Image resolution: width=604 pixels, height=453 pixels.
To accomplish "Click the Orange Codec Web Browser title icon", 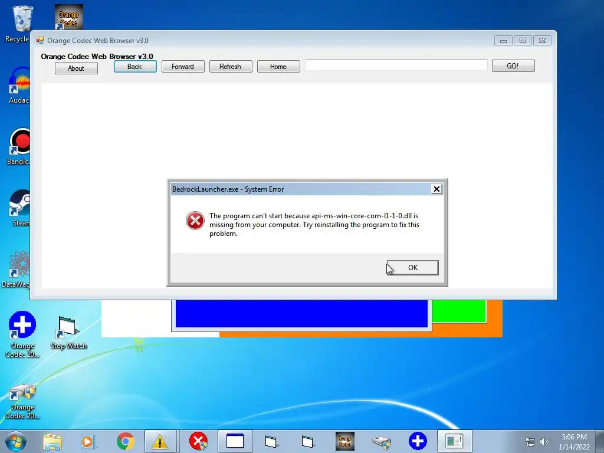I will click(x=40, y=40).
